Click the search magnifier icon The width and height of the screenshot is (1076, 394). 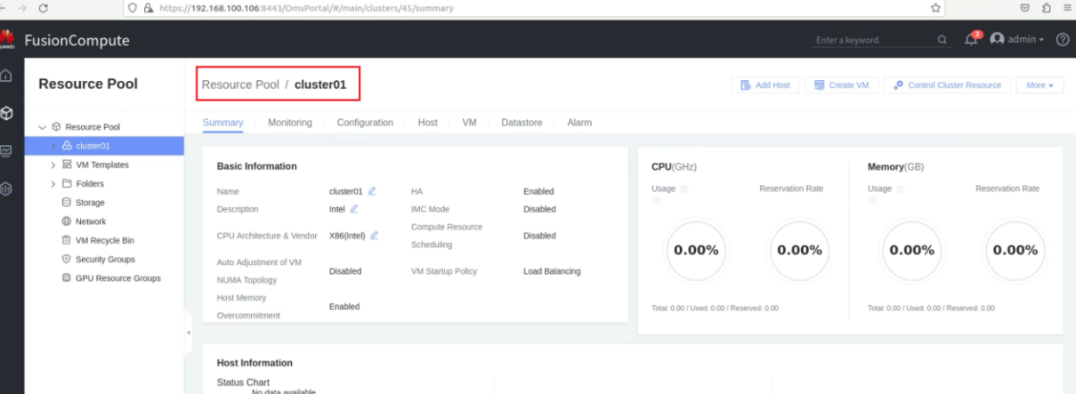pos(943,40)
